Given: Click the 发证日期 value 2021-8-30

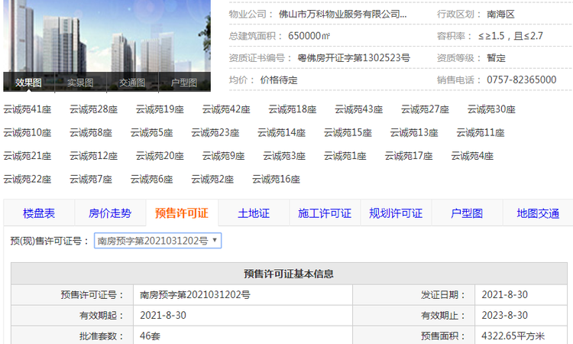Looking at the screenshot, I should click(x=505, y=294).
